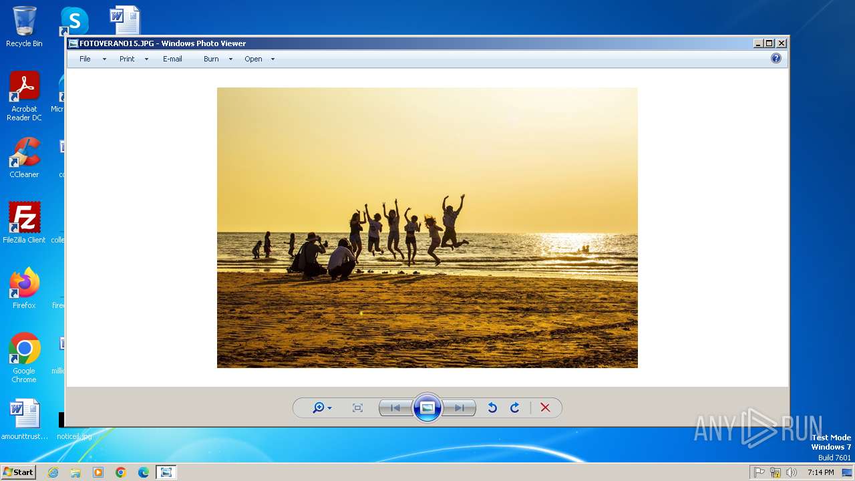Open Google Chrome desktop shortcut
The height and width of the screenshot is (481, 855).
[x=24, y=357]
